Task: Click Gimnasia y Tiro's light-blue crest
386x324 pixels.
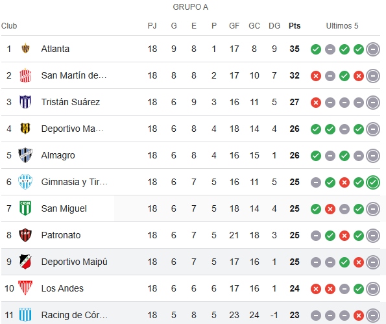Action: tap(25, 182)
